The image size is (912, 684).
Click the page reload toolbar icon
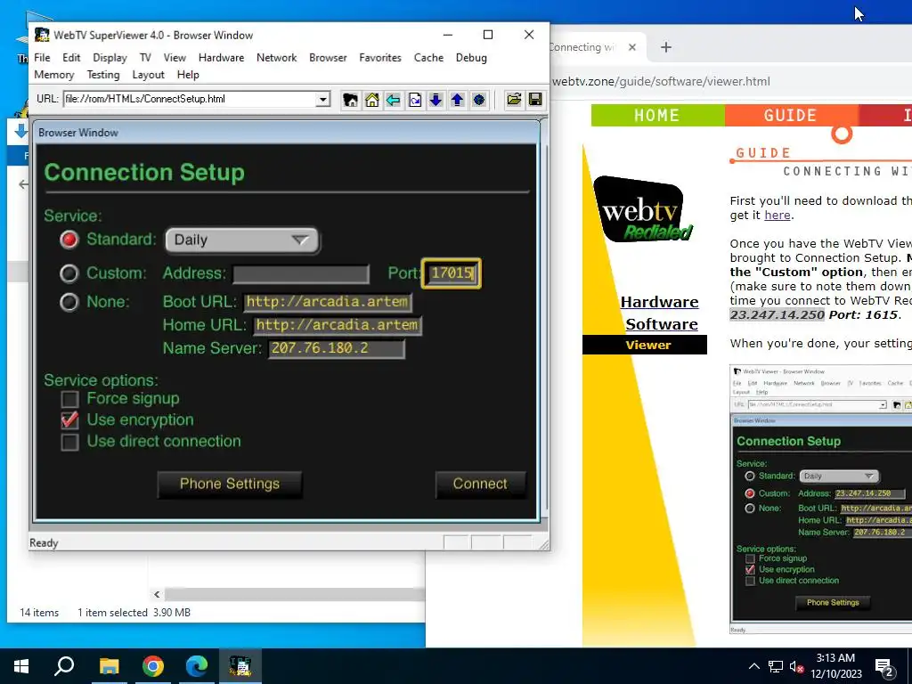[415, 100]
